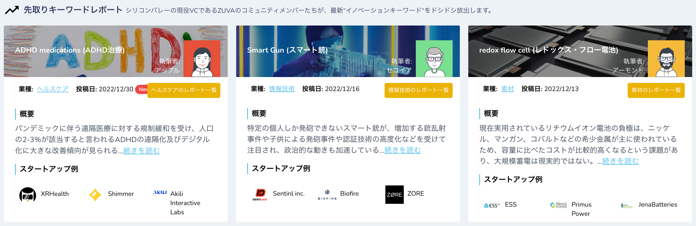Click the author アーモンド avatar on redox card
This screenshot has width=696, height=226.
666,59
